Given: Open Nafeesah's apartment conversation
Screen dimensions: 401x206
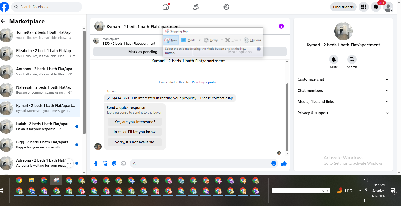Looking at the screenshot, I should [40, 90].
